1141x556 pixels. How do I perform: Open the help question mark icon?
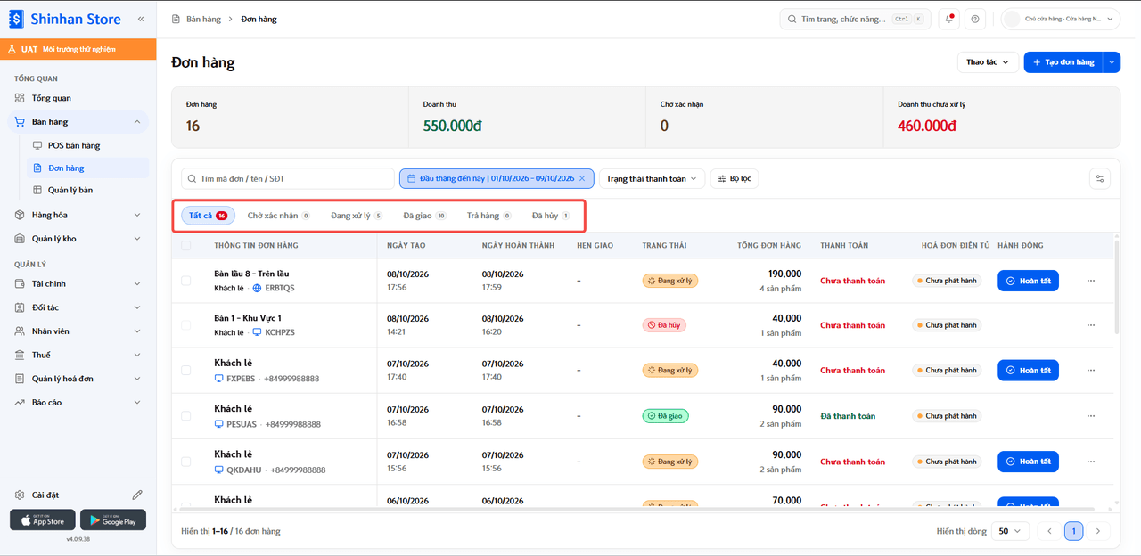976,19
